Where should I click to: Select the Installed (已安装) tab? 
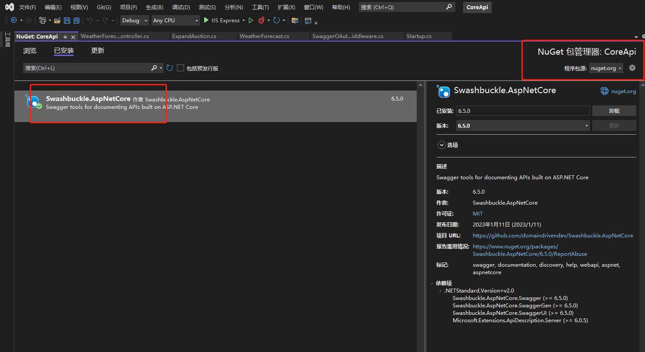[x=64, y=51]
